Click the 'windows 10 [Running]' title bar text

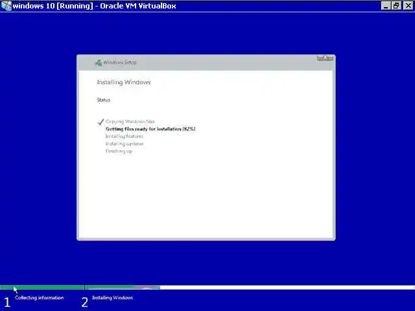click(94, 6)
